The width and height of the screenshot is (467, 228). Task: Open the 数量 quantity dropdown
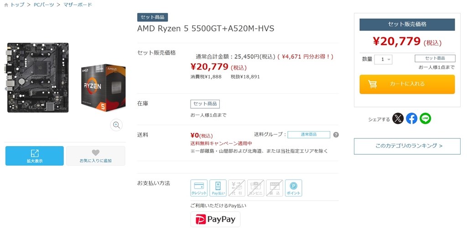(x=383, y=60)
